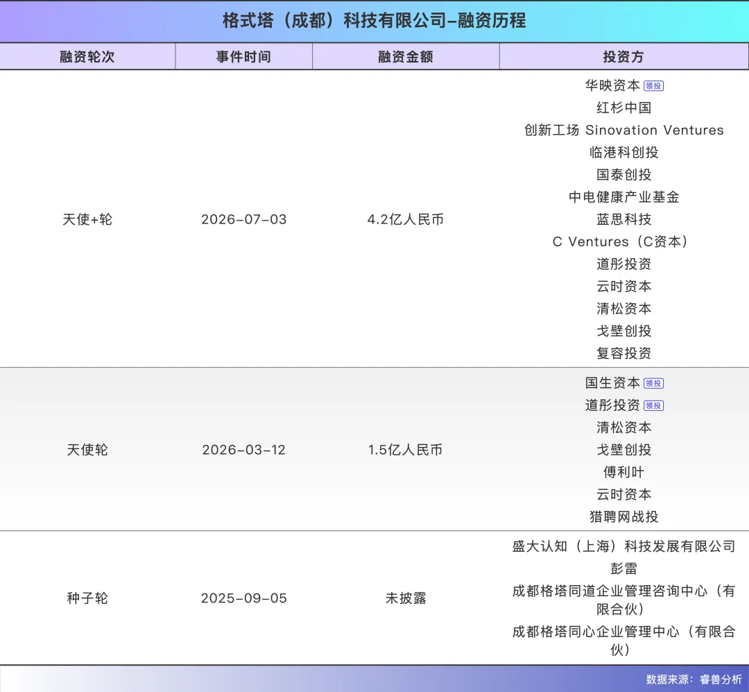Image resolution: width=749 pixels, height=692 pixels.
Task: Select the 投资方 column header
Action: pyautogui.click(x=624, y=57)
